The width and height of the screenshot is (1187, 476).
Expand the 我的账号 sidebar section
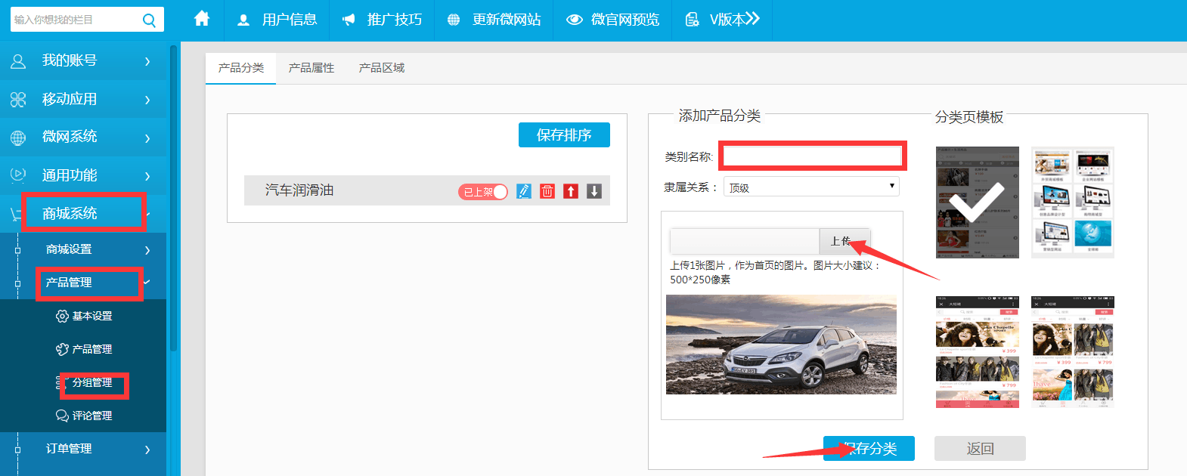click(83, 60)
